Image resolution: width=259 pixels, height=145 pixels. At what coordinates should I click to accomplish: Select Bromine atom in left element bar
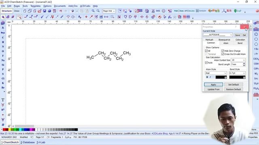3,88
